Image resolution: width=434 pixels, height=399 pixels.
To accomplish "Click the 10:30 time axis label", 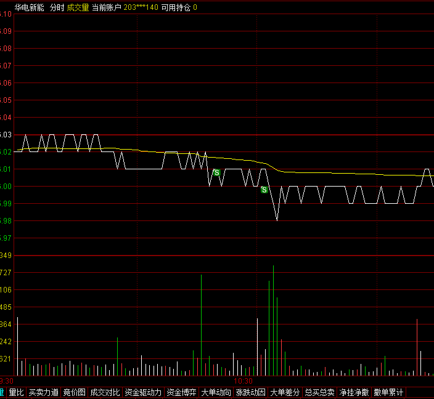I will (243, 381).
